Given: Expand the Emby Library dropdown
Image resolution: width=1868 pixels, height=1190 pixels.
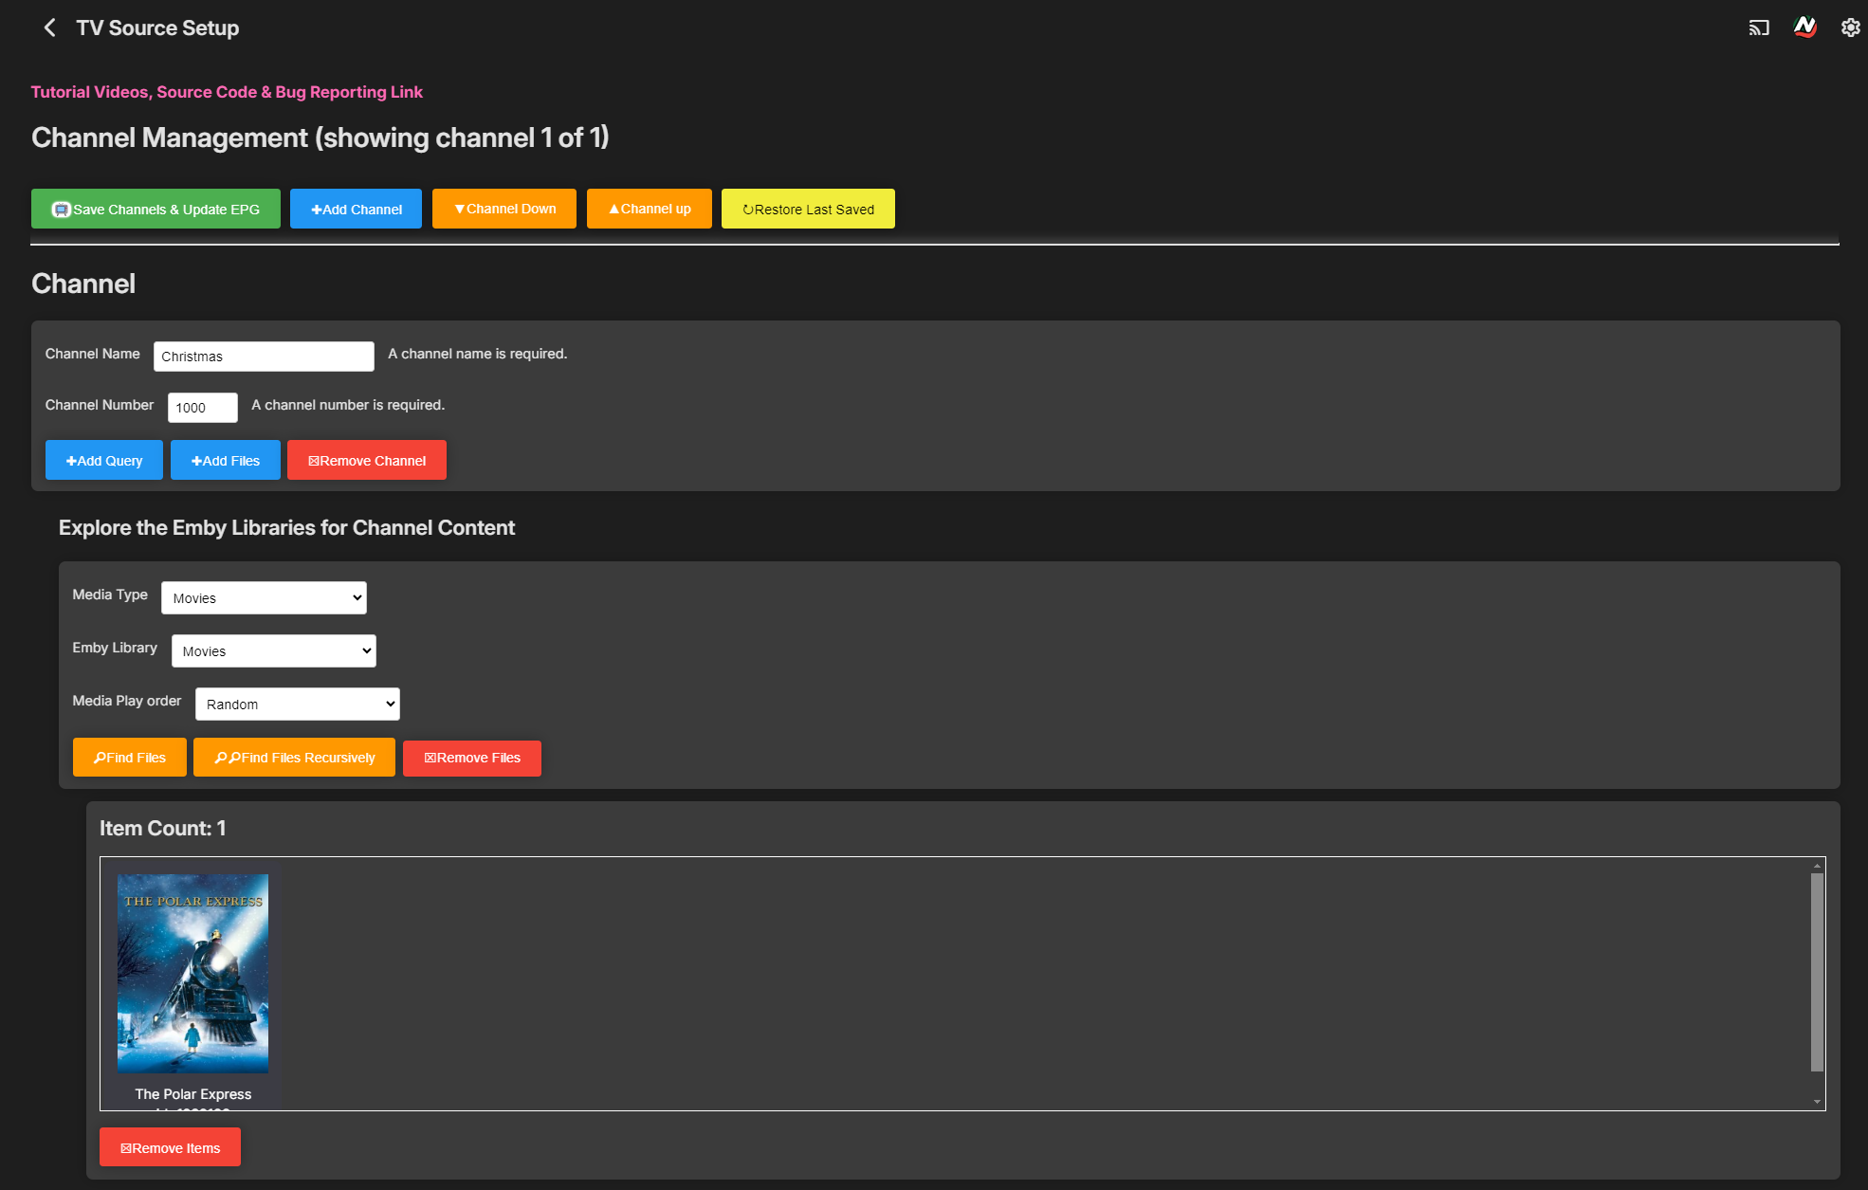Looking at the screenshot, I should [x=273, y=651].
